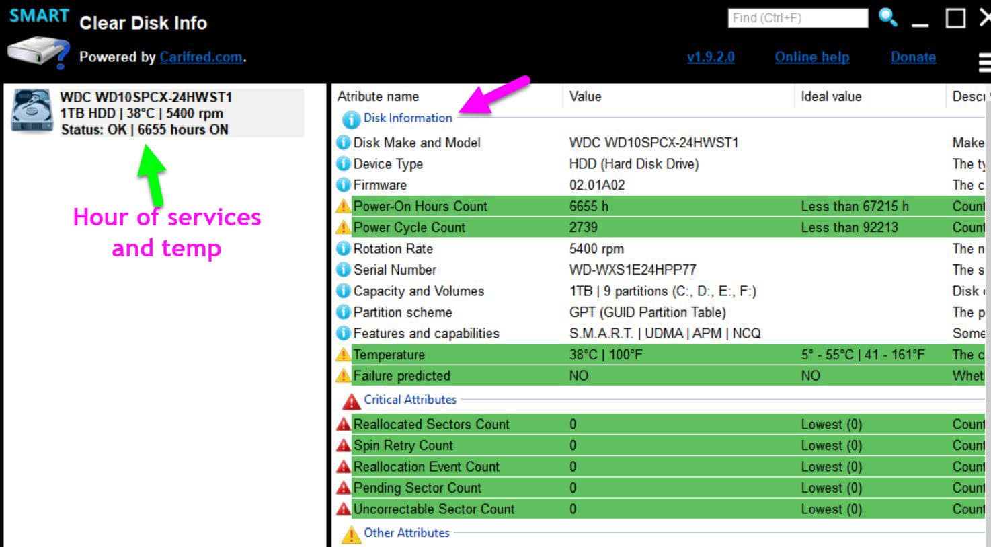The image size is (991, 547).
Task: Click info icon beside Rotation Rate
Action: (x=344, y=248)
